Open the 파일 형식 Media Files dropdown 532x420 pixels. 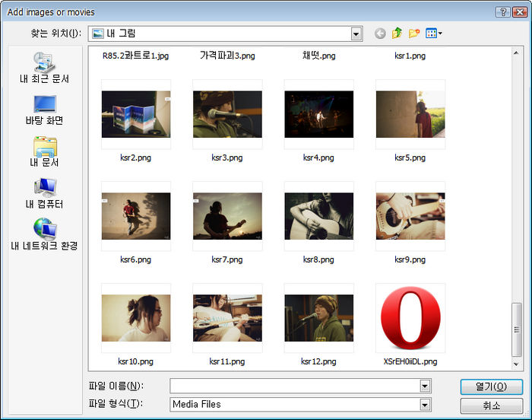425,404
